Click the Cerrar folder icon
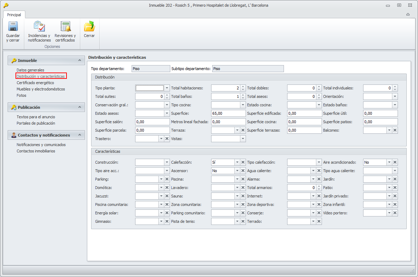Screen dimensions: 418x277 pyautogui.click(x=89, y=27)
